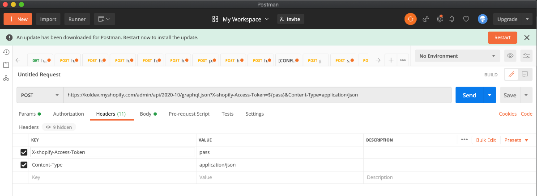This screenshot has width=537, height=196.
Task: Expand the No Environment selector
Action: (457, 56)
